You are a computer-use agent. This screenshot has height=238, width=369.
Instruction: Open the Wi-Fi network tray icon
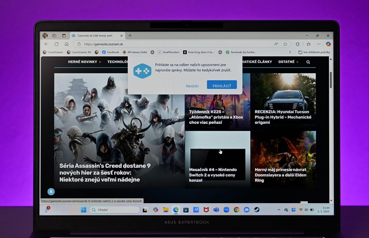click(301, 210)
